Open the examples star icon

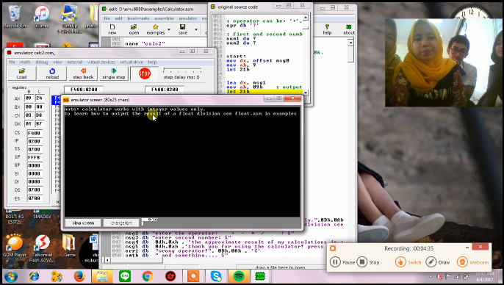coord(156,29)
